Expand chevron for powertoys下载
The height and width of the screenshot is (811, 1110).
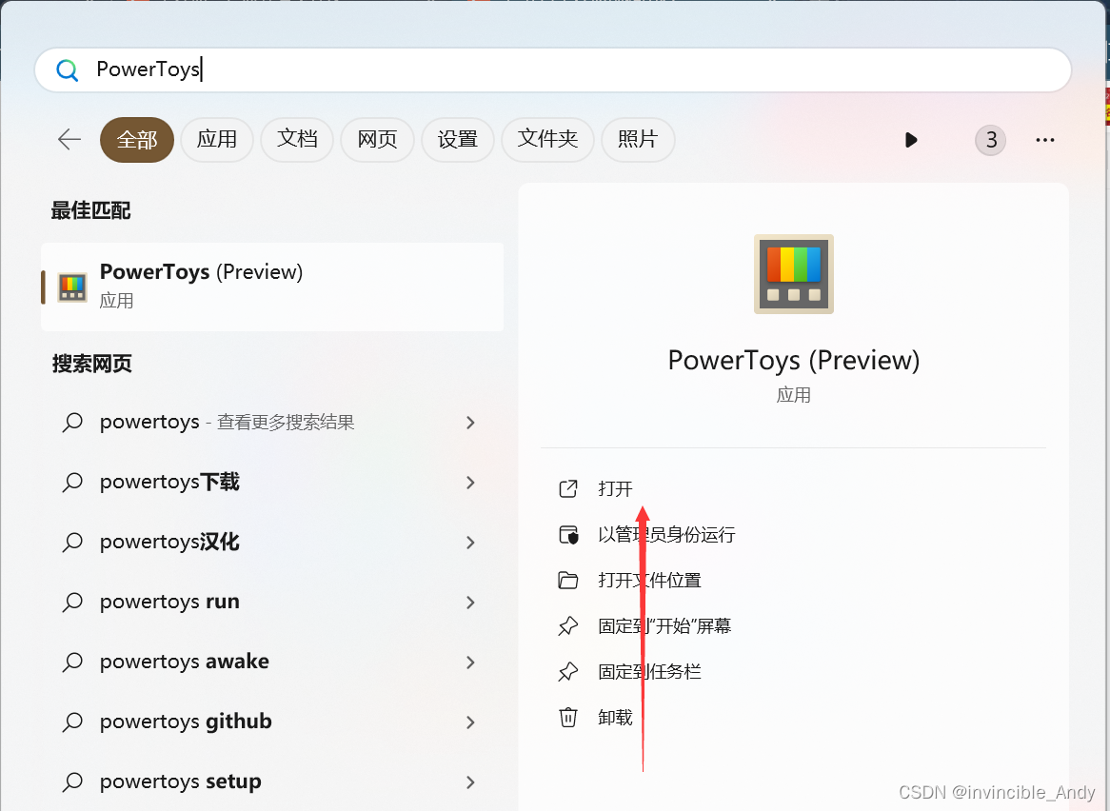pos(471,483)
